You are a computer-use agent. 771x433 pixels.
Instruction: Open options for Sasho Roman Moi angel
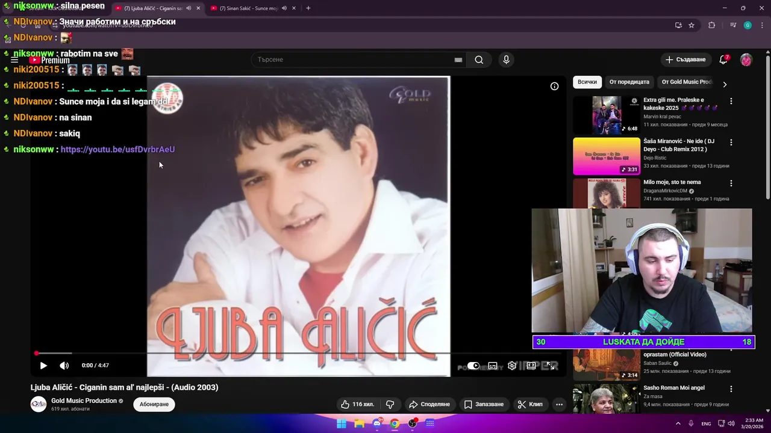pyautogui.click(x=731, y=390)
